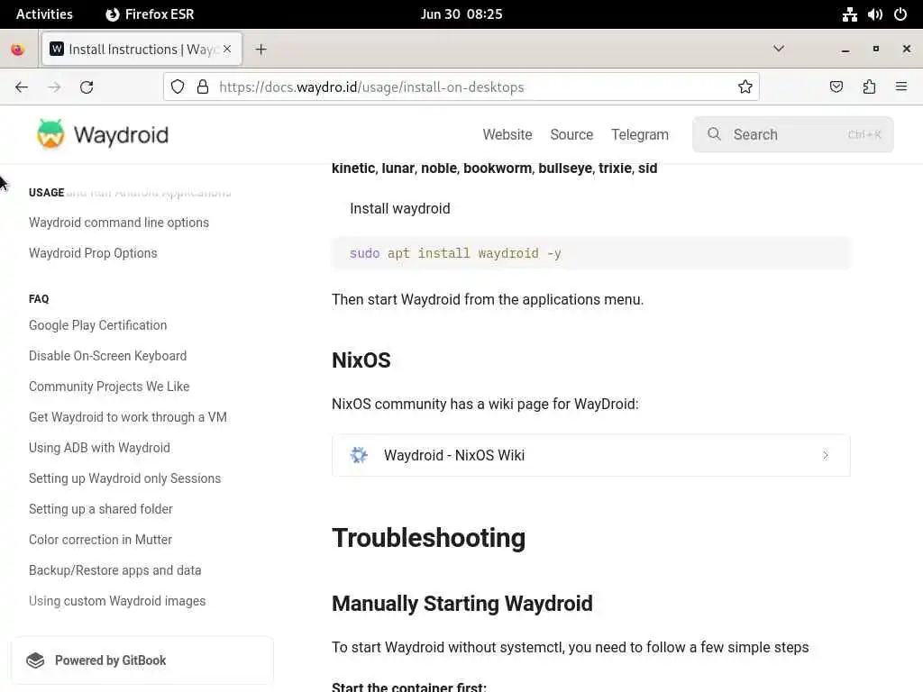Open Get Waydroid to work through a VM
This screenshot has width=923, height=692.
click(128, 417)
